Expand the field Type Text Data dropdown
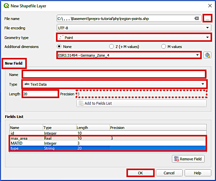This screenshot has height=181, width=216. coord(115,84)
